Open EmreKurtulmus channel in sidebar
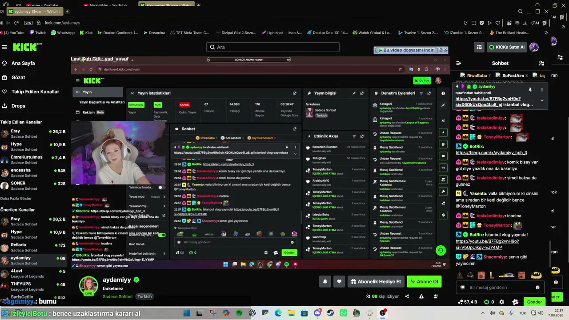 click(33, 160)
